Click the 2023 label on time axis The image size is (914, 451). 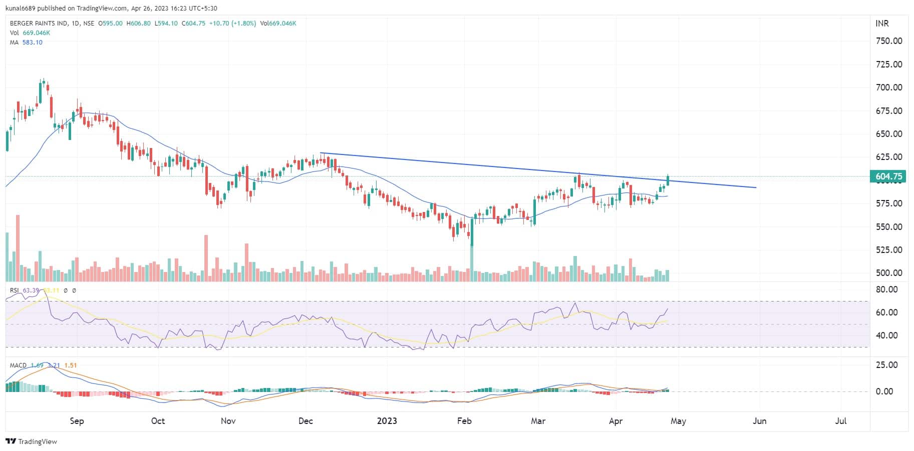coord(387,421)
